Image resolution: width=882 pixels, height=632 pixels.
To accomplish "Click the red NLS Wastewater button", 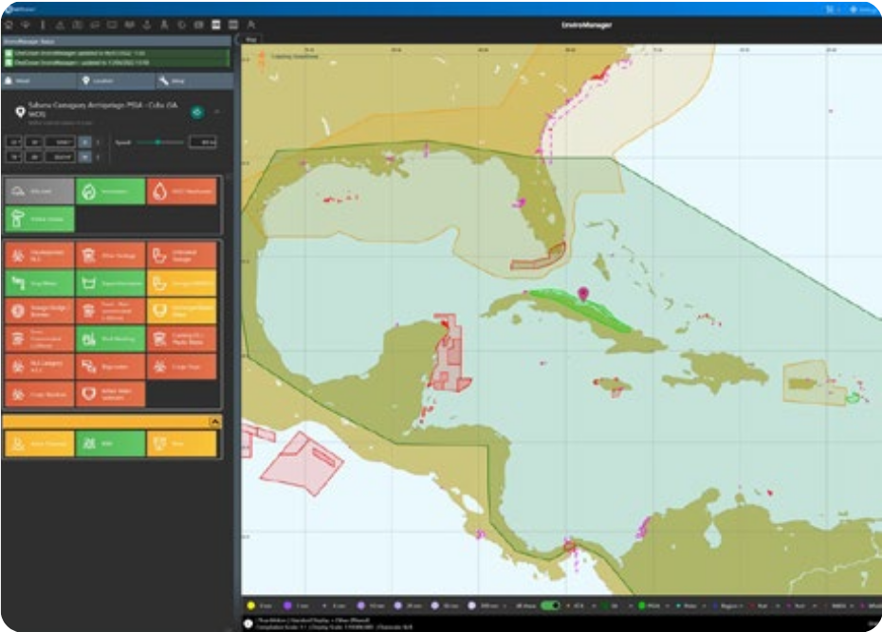I will click(181, 190).
